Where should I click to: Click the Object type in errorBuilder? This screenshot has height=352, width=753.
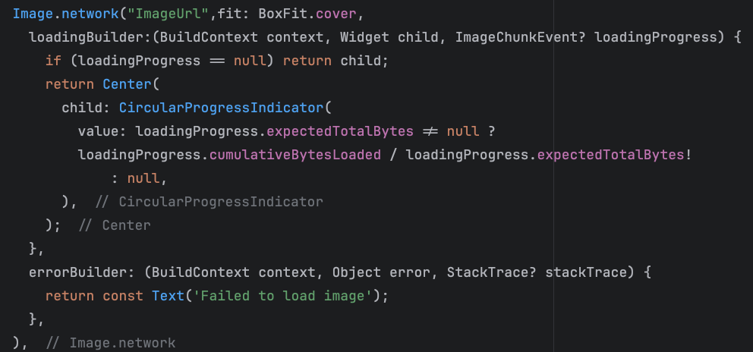tap(357, 272)
